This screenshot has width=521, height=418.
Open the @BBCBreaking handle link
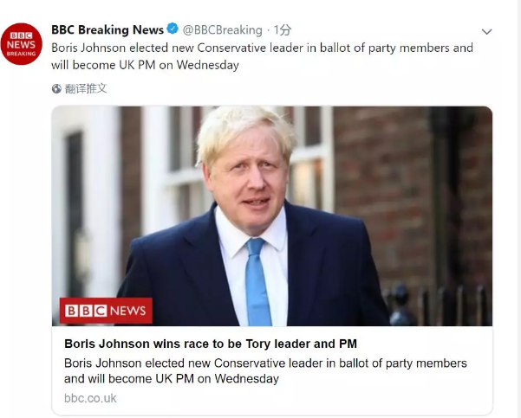tap(220, 30)
